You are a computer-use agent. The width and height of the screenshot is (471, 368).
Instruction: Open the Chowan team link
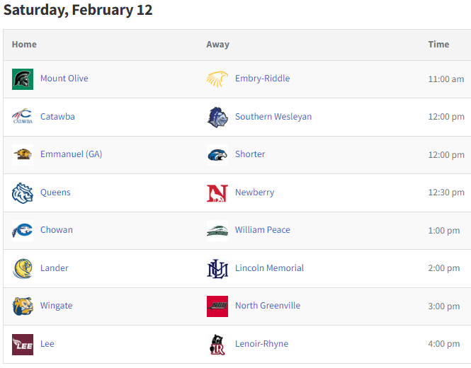(x=57, y=230)
